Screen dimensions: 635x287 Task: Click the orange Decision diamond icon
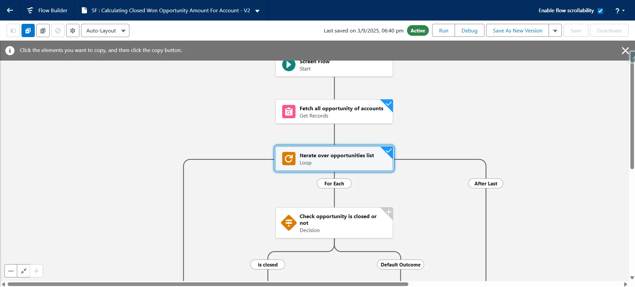(x=289, y=223)
